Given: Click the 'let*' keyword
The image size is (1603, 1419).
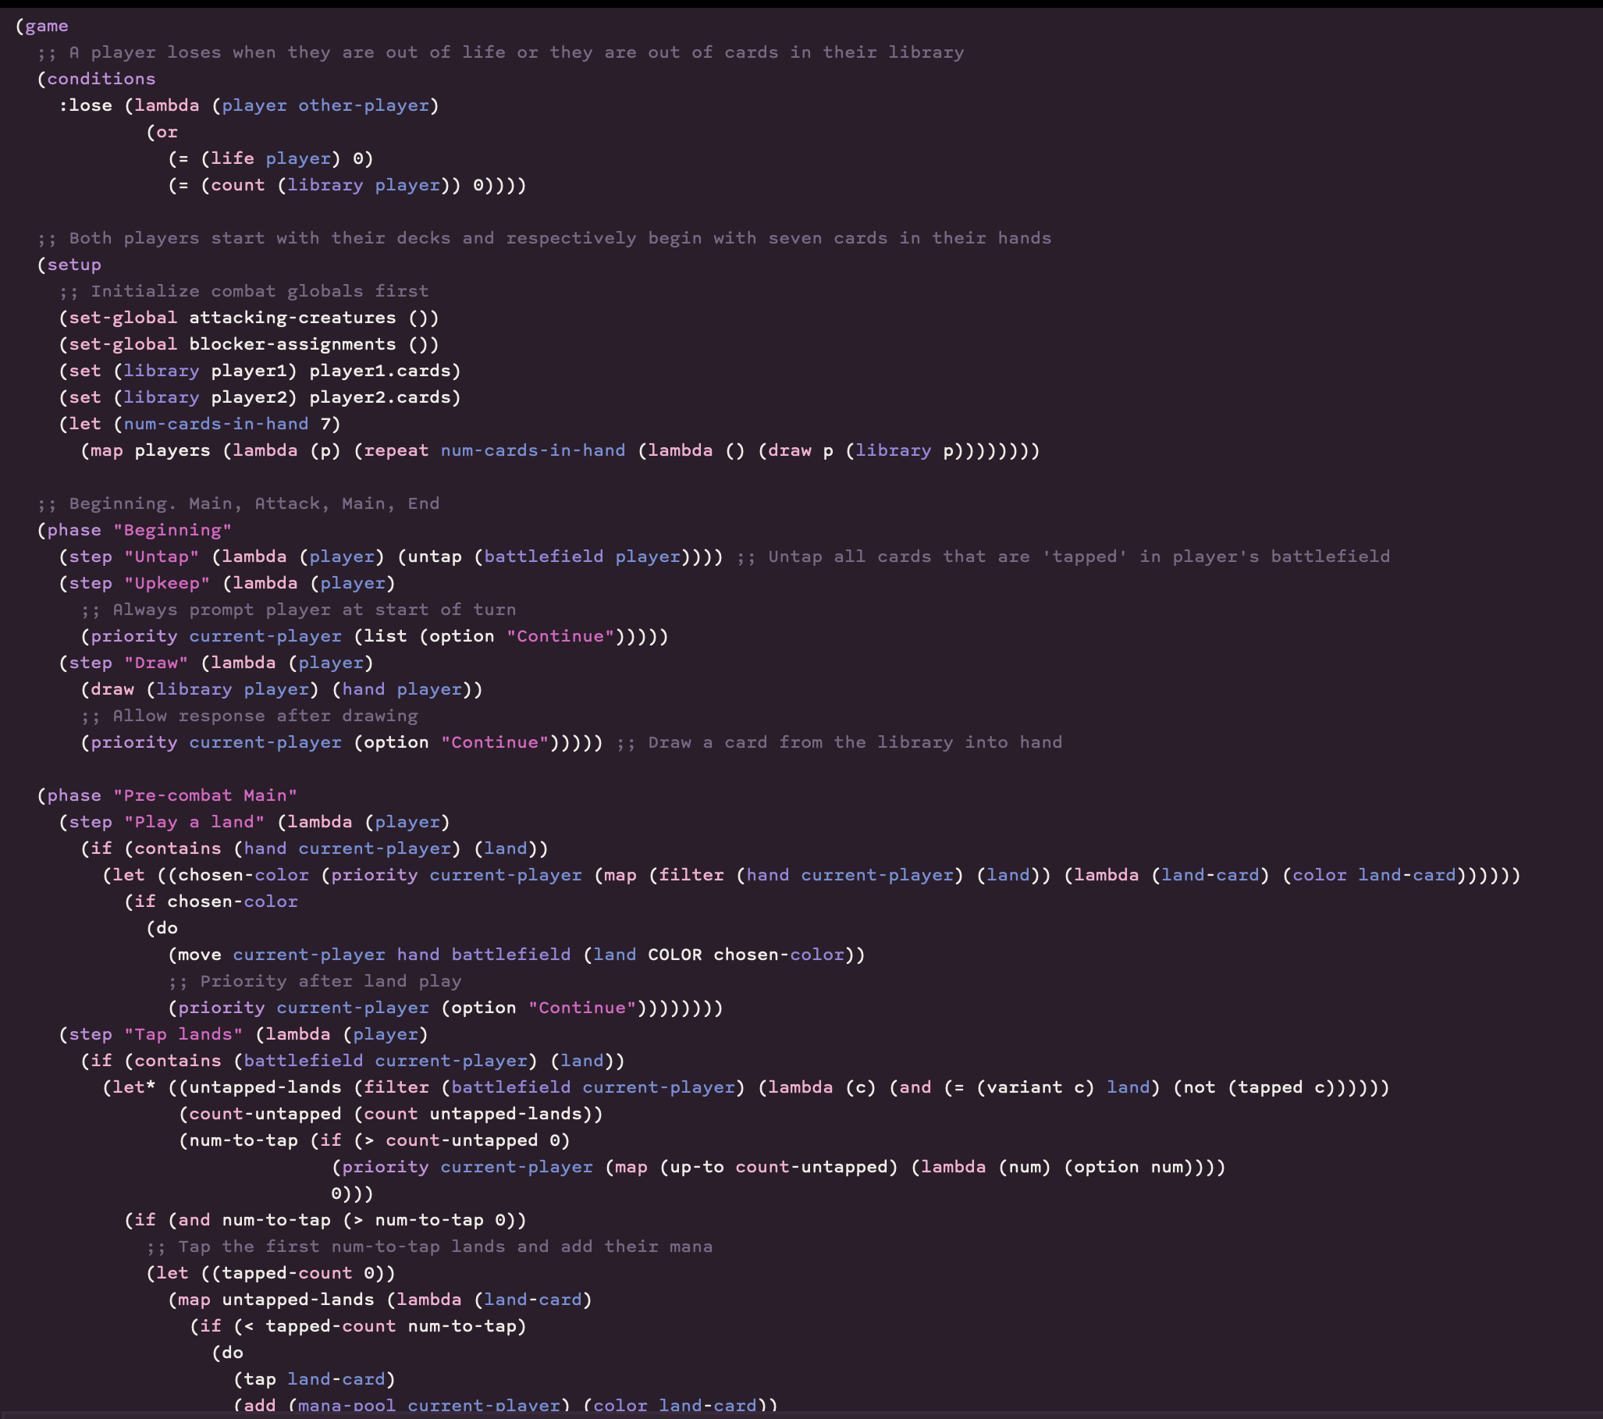Looking at the screenshot, I should click(134, 1088).
